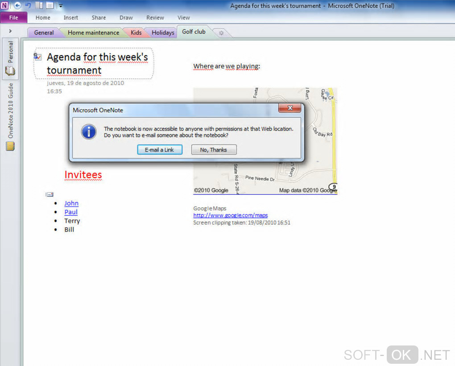Viewport: 455px width, 366px height.
Task: Click the Bill list item
Action: [69, 230]
